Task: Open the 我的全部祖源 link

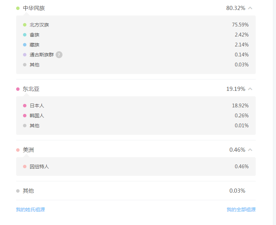Action: [x=241, y=210]
